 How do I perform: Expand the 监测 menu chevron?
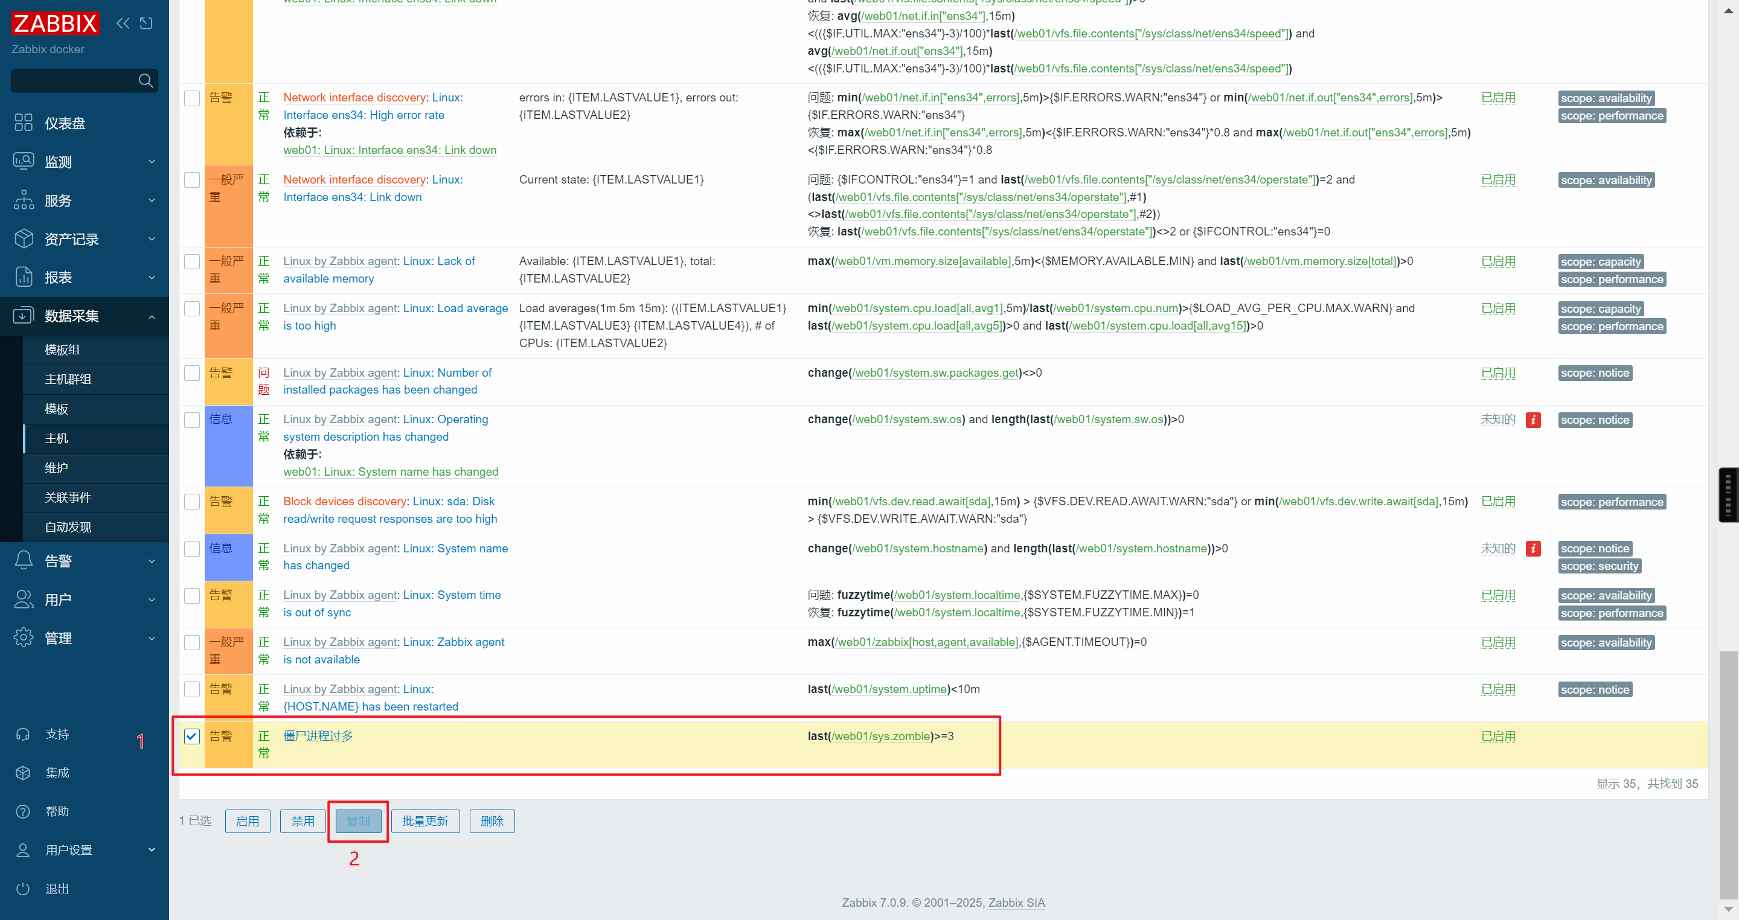coord(152,162)
